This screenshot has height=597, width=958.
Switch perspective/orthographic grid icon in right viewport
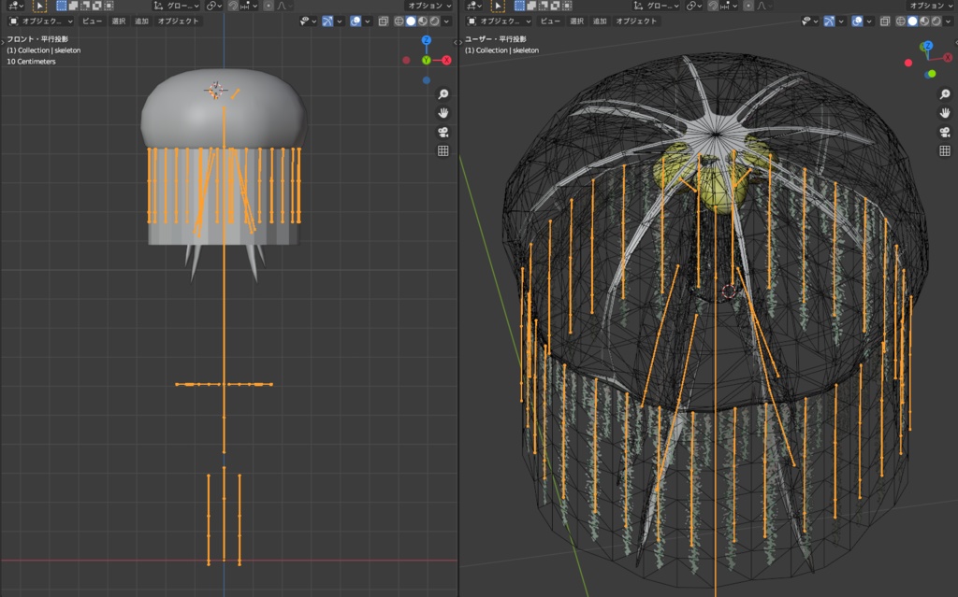[944, 149]
